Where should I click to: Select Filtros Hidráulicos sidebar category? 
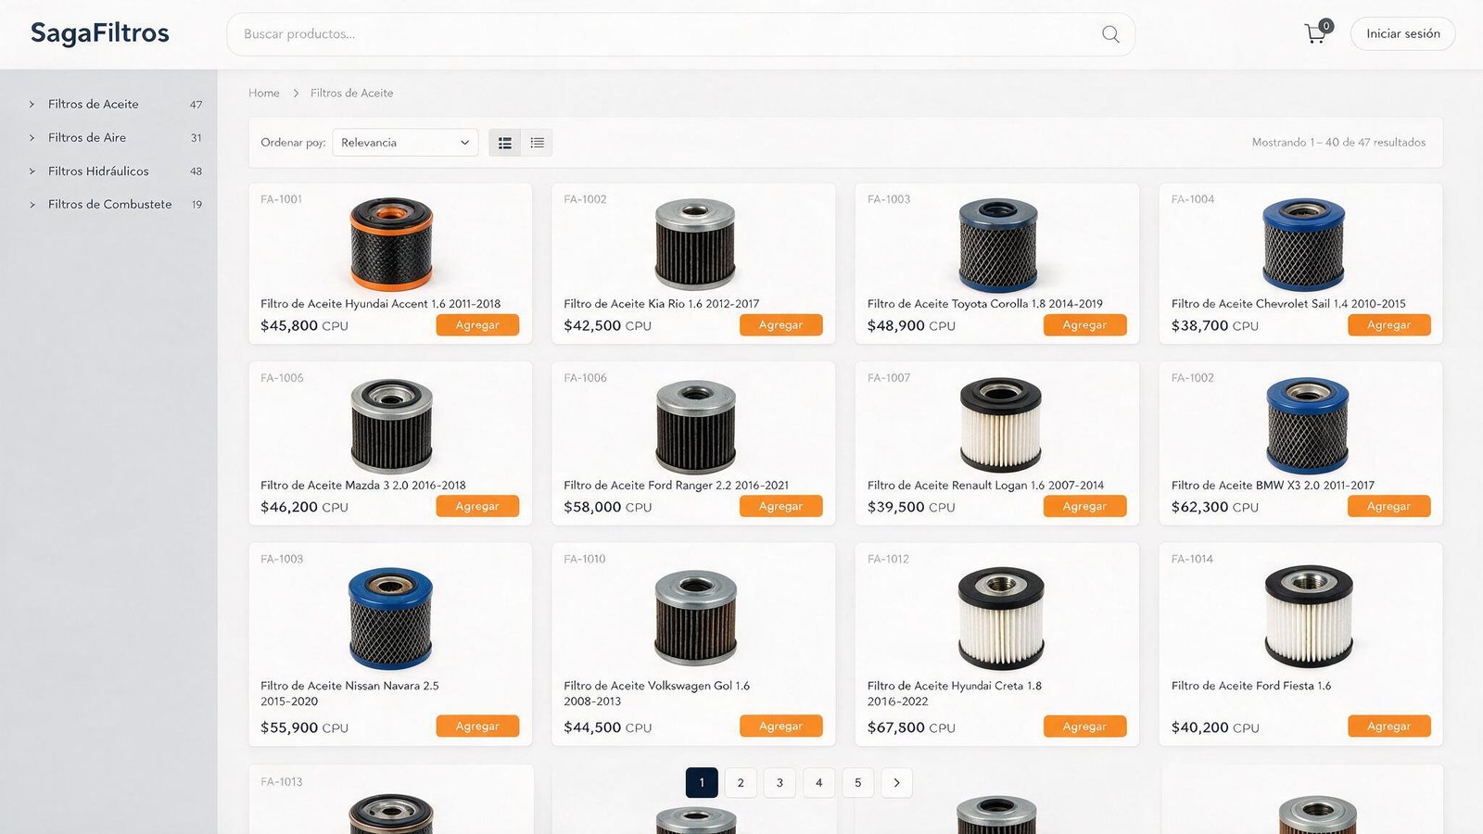[98, 171]
